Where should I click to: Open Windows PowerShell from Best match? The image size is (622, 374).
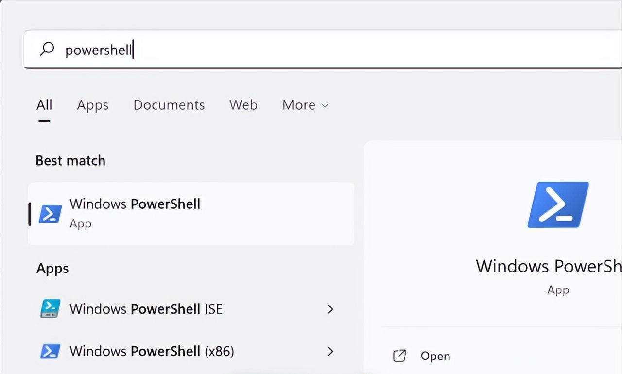click(x=135, y=204)
